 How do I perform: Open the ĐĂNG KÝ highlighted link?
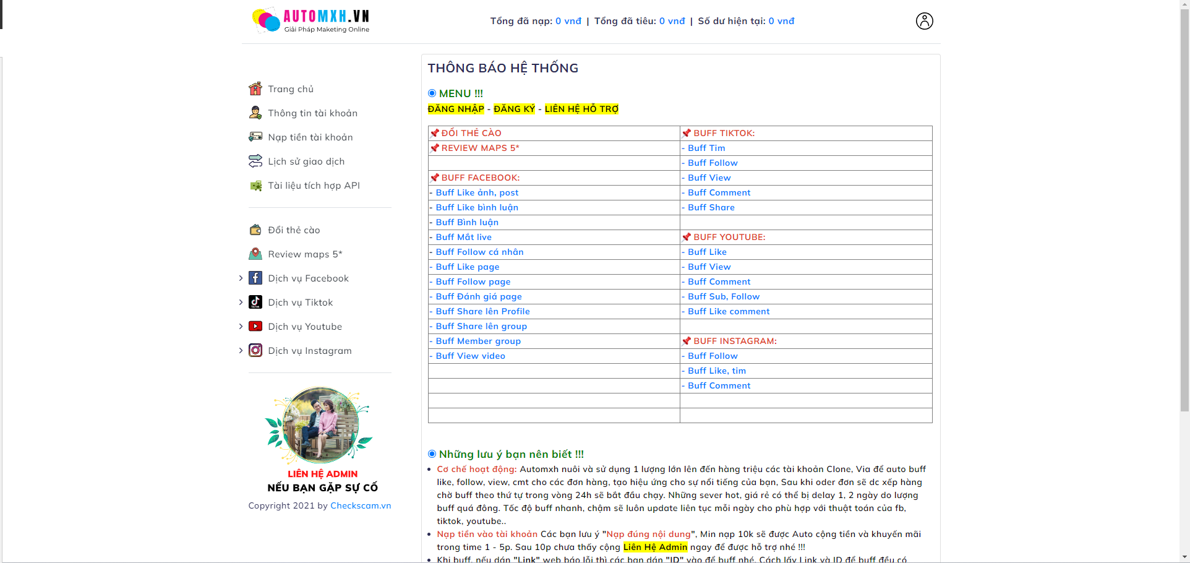point(514,109)
